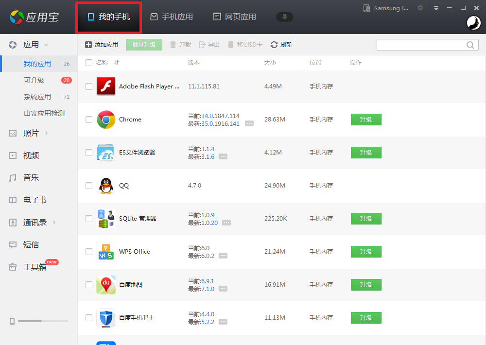
Task: Upgrade 百度手机卫士 with 升级 button
Action: [x=366, y=317]
